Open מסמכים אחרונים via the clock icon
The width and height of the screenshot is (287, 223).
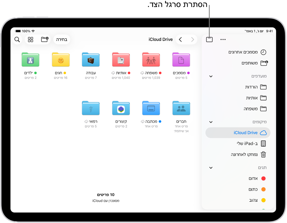tap(263, 52)
